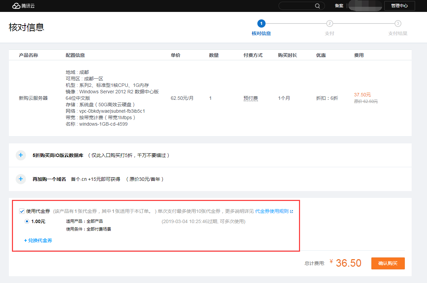Open the 管理中心 button
Screen dimensions: 427x283
click(399, 6)
